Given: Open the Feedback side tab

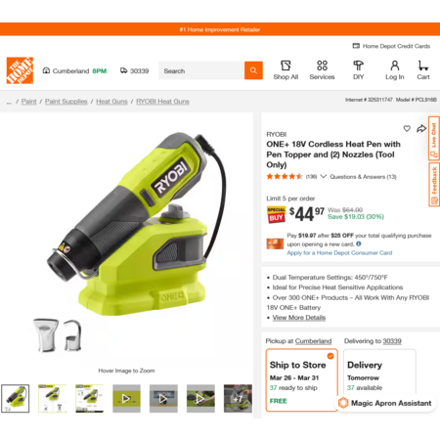Looking at the screenshot, I should pos(434,185).
